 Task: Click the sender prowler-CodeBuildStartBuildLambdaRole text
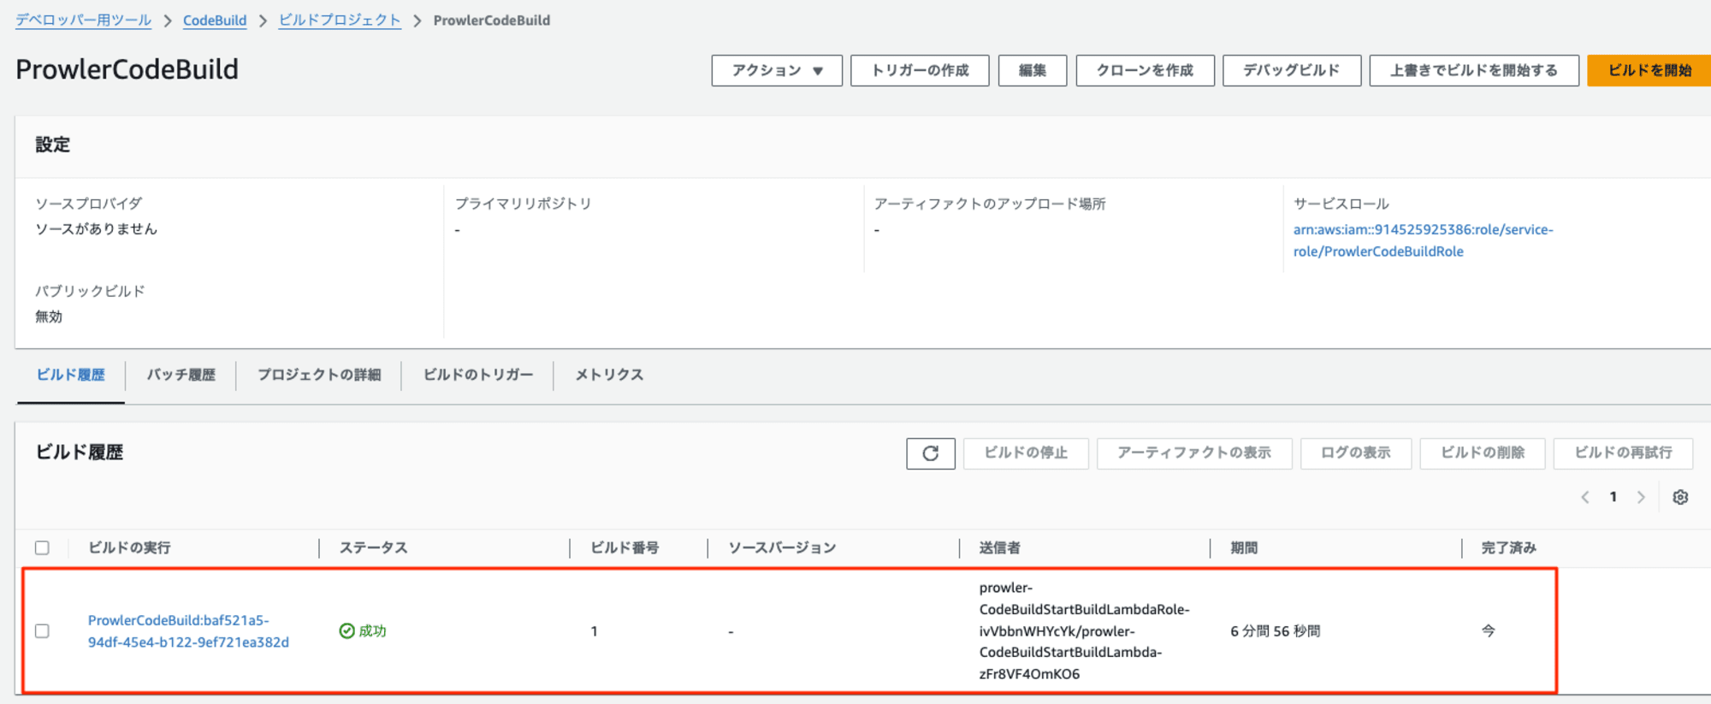tap(1085, 631)
